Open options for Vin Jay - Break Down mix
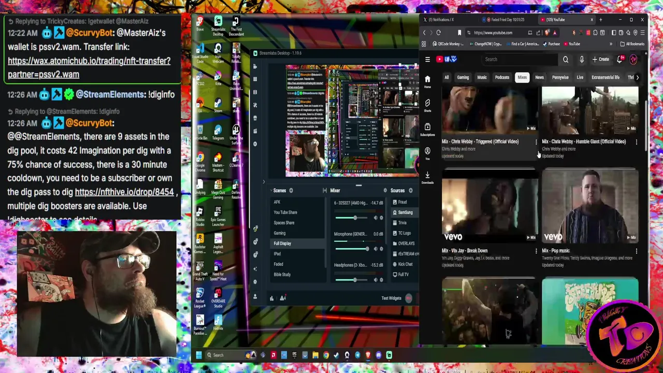The image size is (663, 373). pos(536,251)
